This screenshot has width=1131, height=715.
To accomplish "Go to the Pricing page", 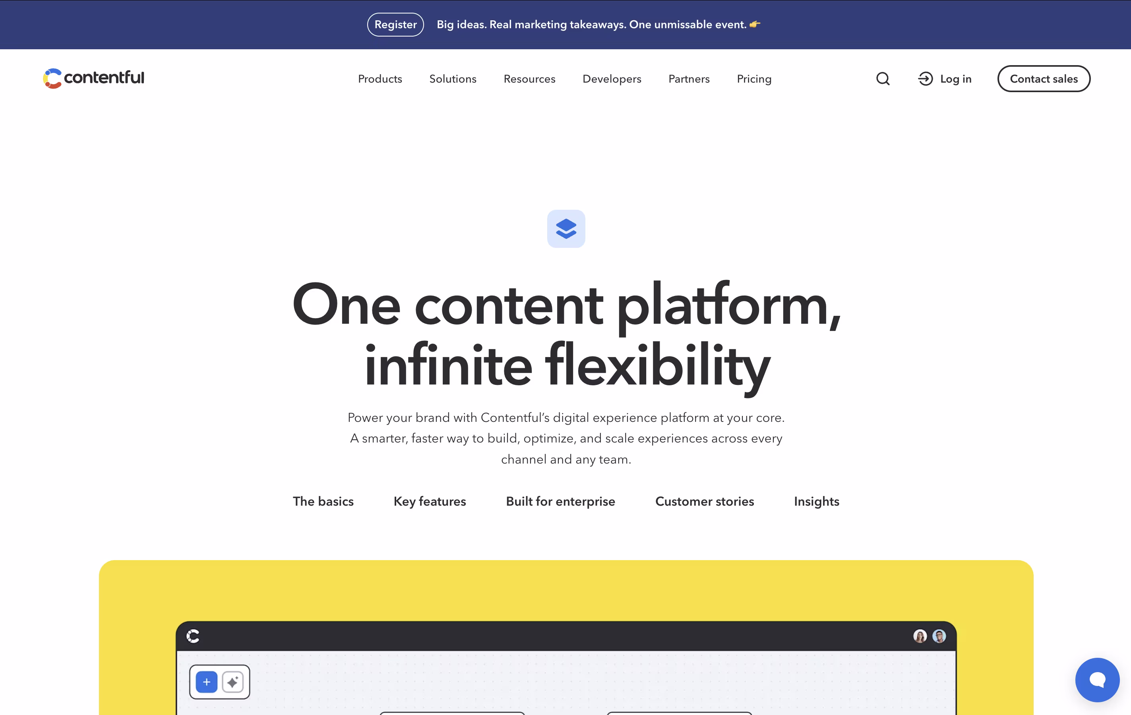I will click(x=754, y=79).
